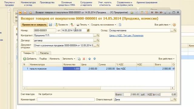Switch to Расчеты tab

(x=44, y=53)
